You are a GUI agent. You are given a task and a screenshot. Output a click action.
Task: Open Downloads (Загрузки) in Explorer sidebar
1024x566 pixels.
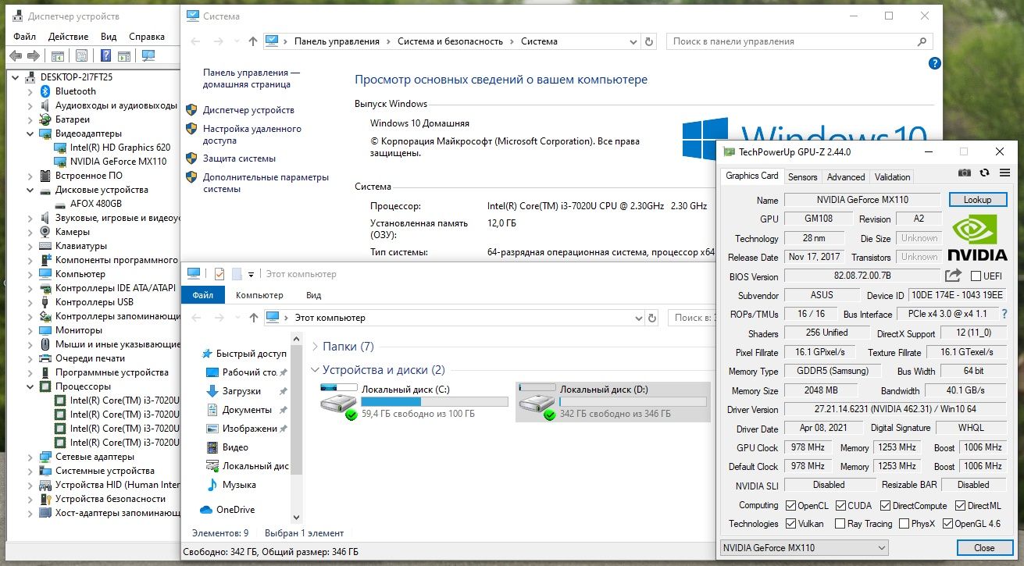(241, 391)
